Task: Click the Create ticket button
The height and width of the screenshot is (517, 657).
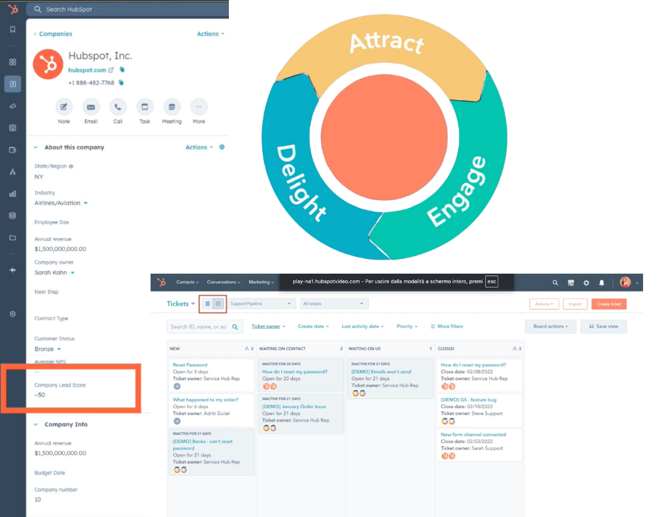Action: click(x=609, y=303)
